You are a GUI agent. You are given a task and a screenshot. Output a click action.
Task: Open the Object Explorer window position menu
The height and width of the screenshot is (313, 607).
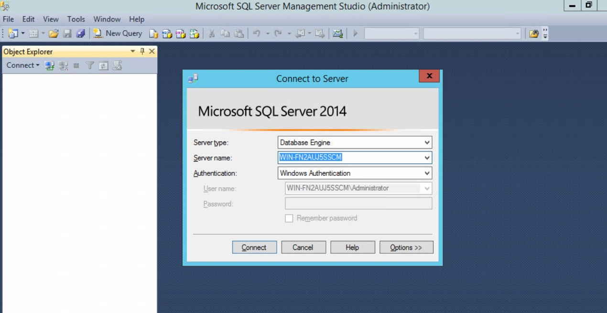pyautogui.click(x=133, y=52)
